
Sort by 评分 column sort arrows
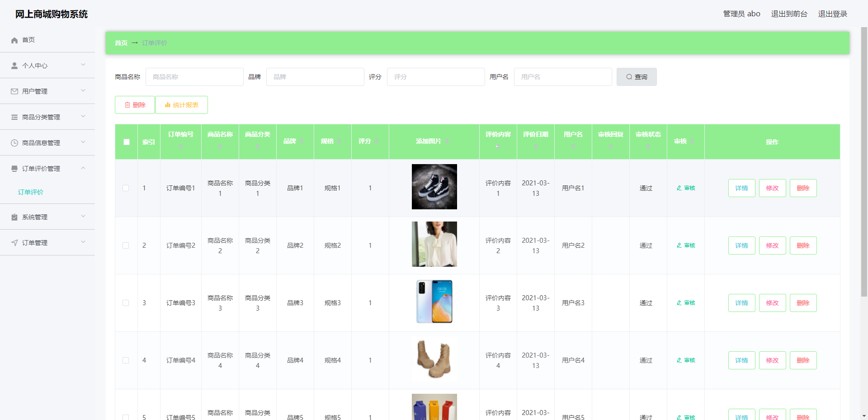click(x=377, y=142)
